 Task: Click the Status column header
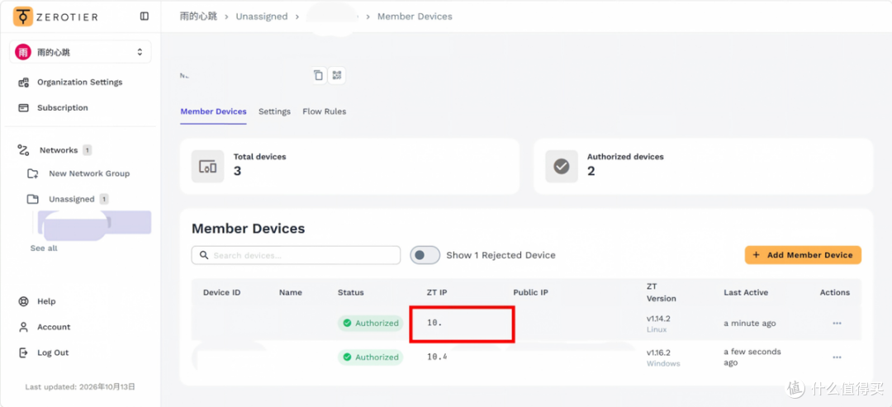(350, 292)
